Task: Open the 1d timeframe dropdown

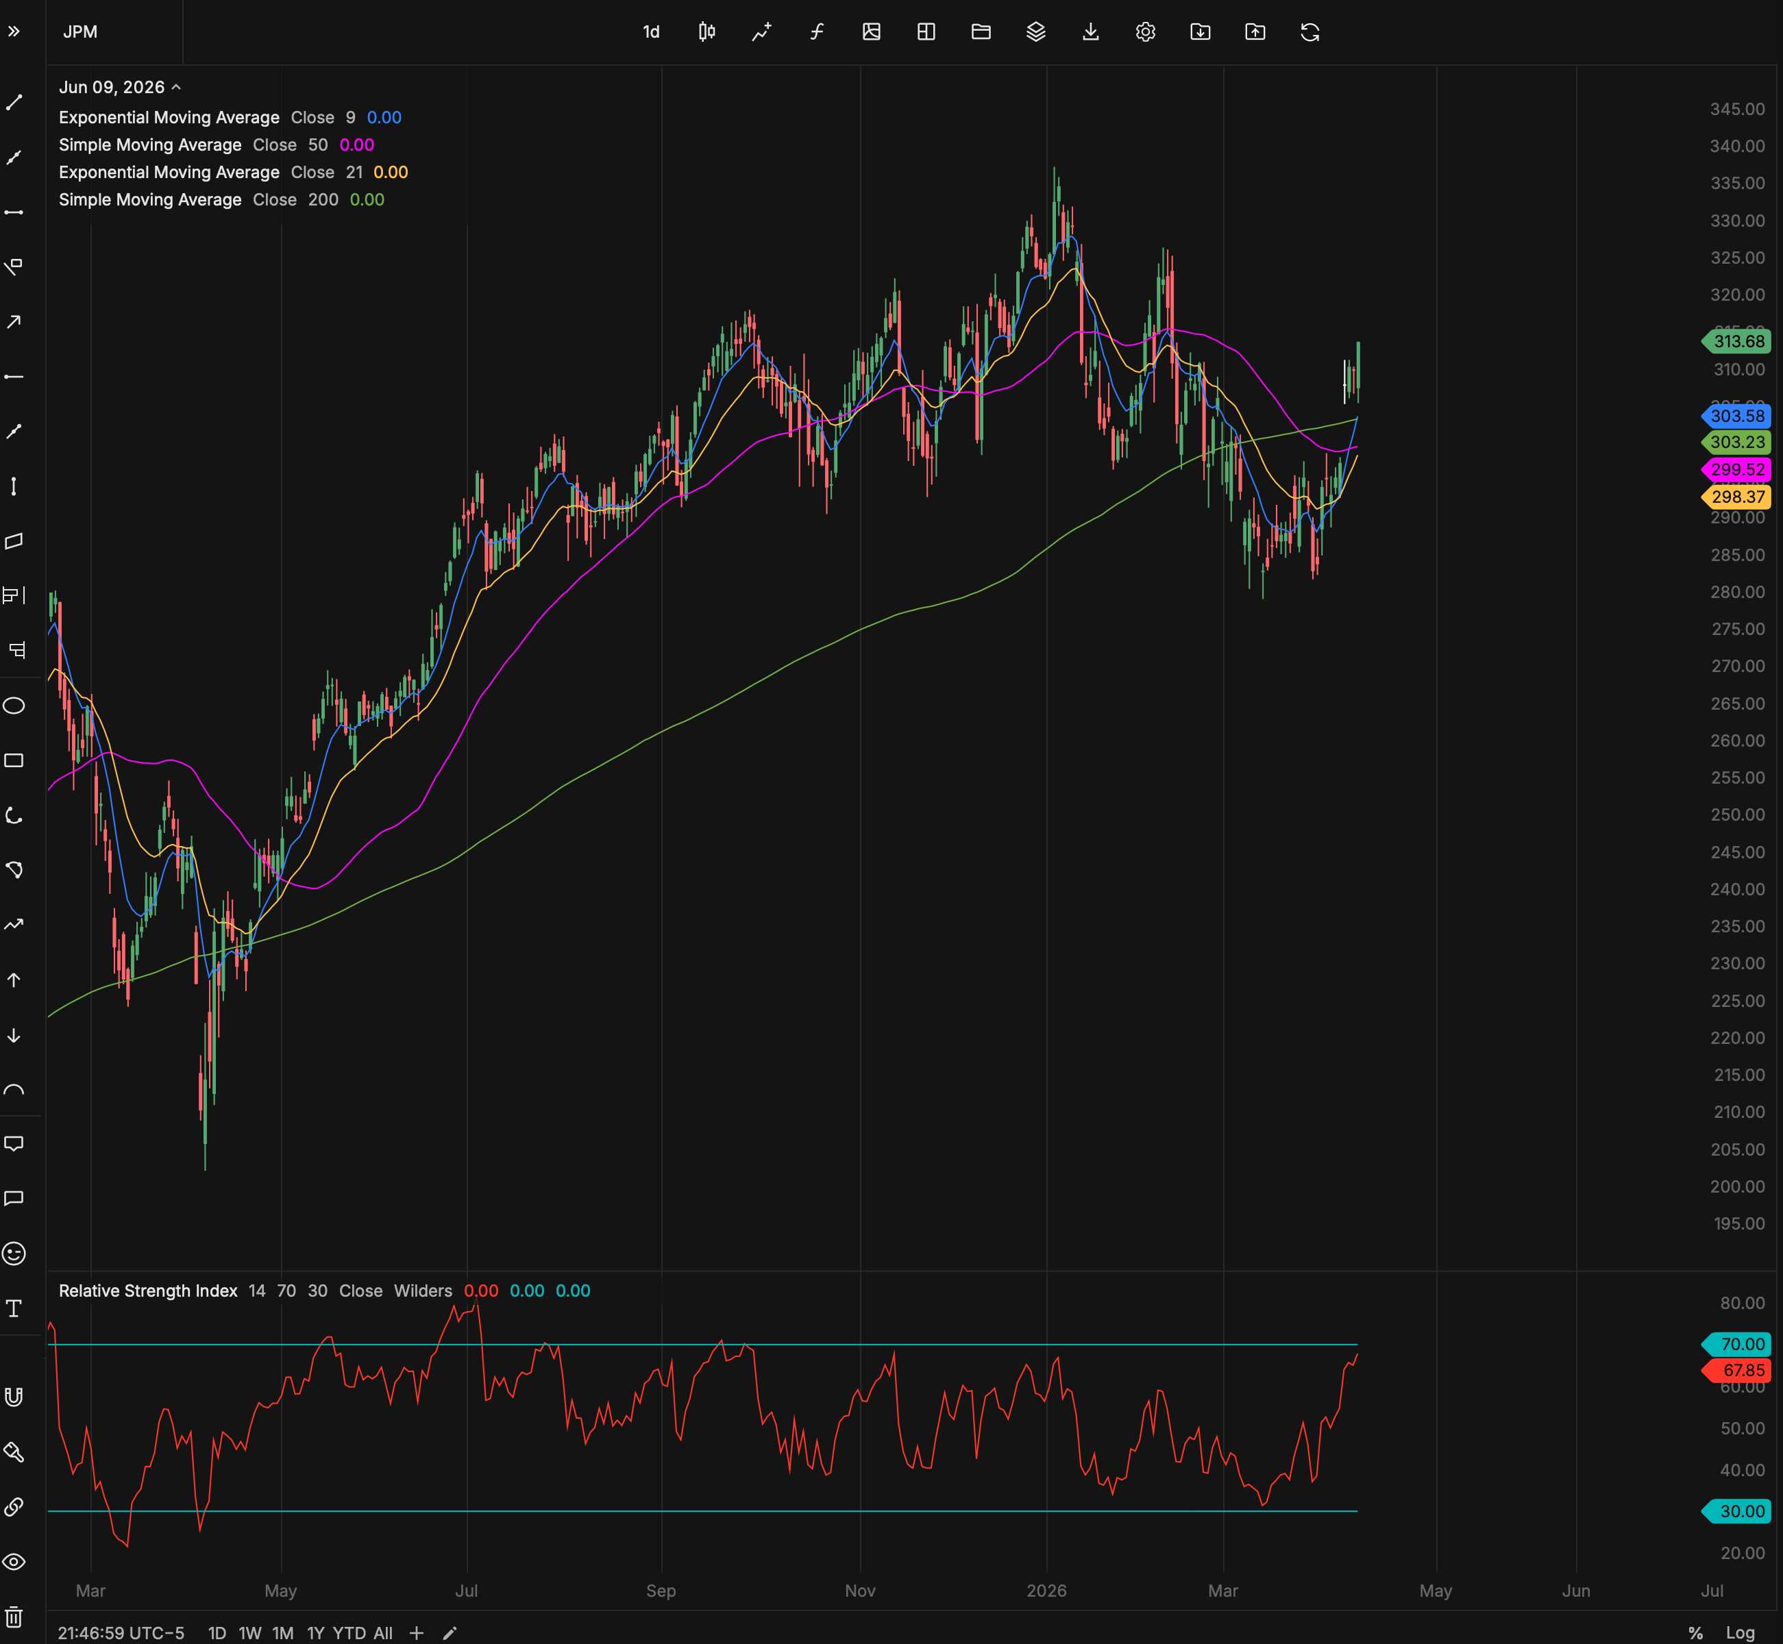Action: pyautogui.click(x=650, y=32)
